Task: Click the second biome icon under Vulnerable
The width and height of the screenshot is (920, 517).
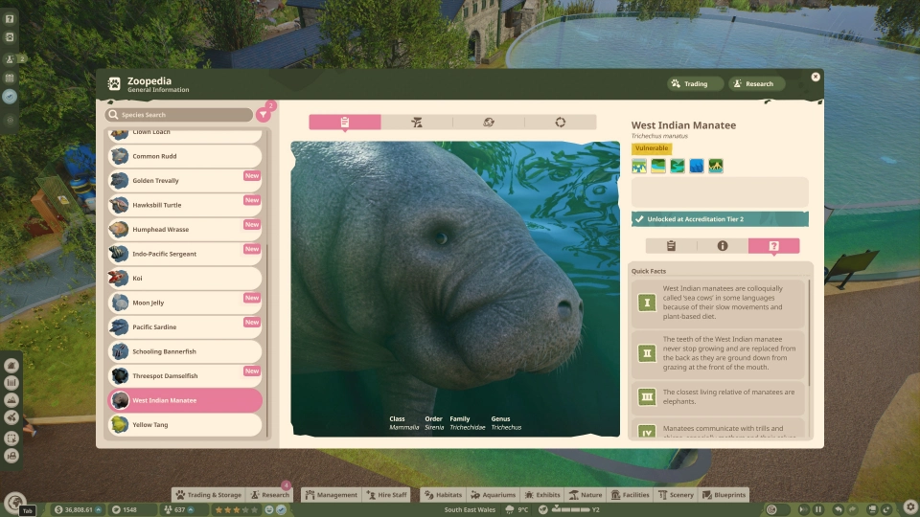Action: [x=658, y=167]
